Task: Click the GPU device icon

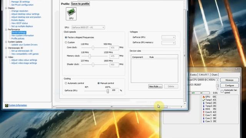Action: click(x=71, y=14)
